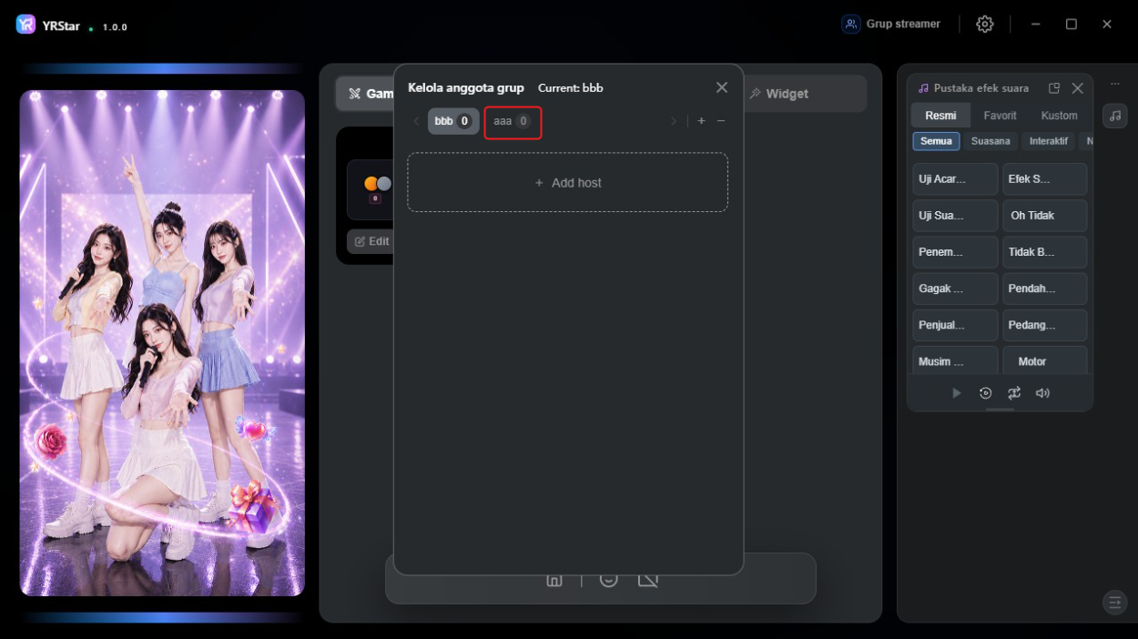
Task: Close the Kelola anggota grup dialog
Action: [x=722, y=87]
